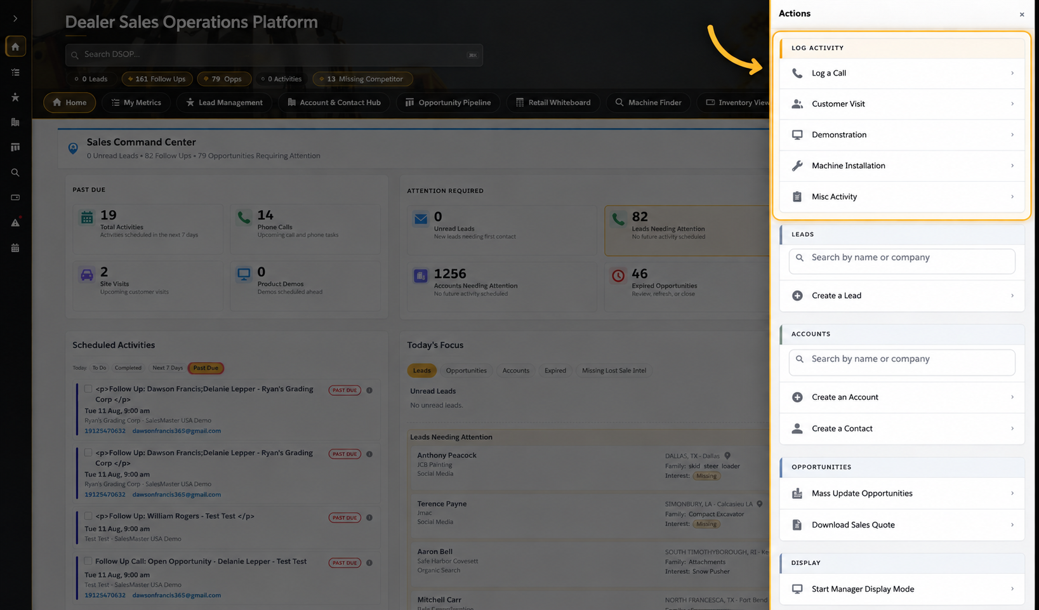The image size is (1039, 610).
Task: Click the icon beside Mass Update Opportunities
Action: click(797, 493)
